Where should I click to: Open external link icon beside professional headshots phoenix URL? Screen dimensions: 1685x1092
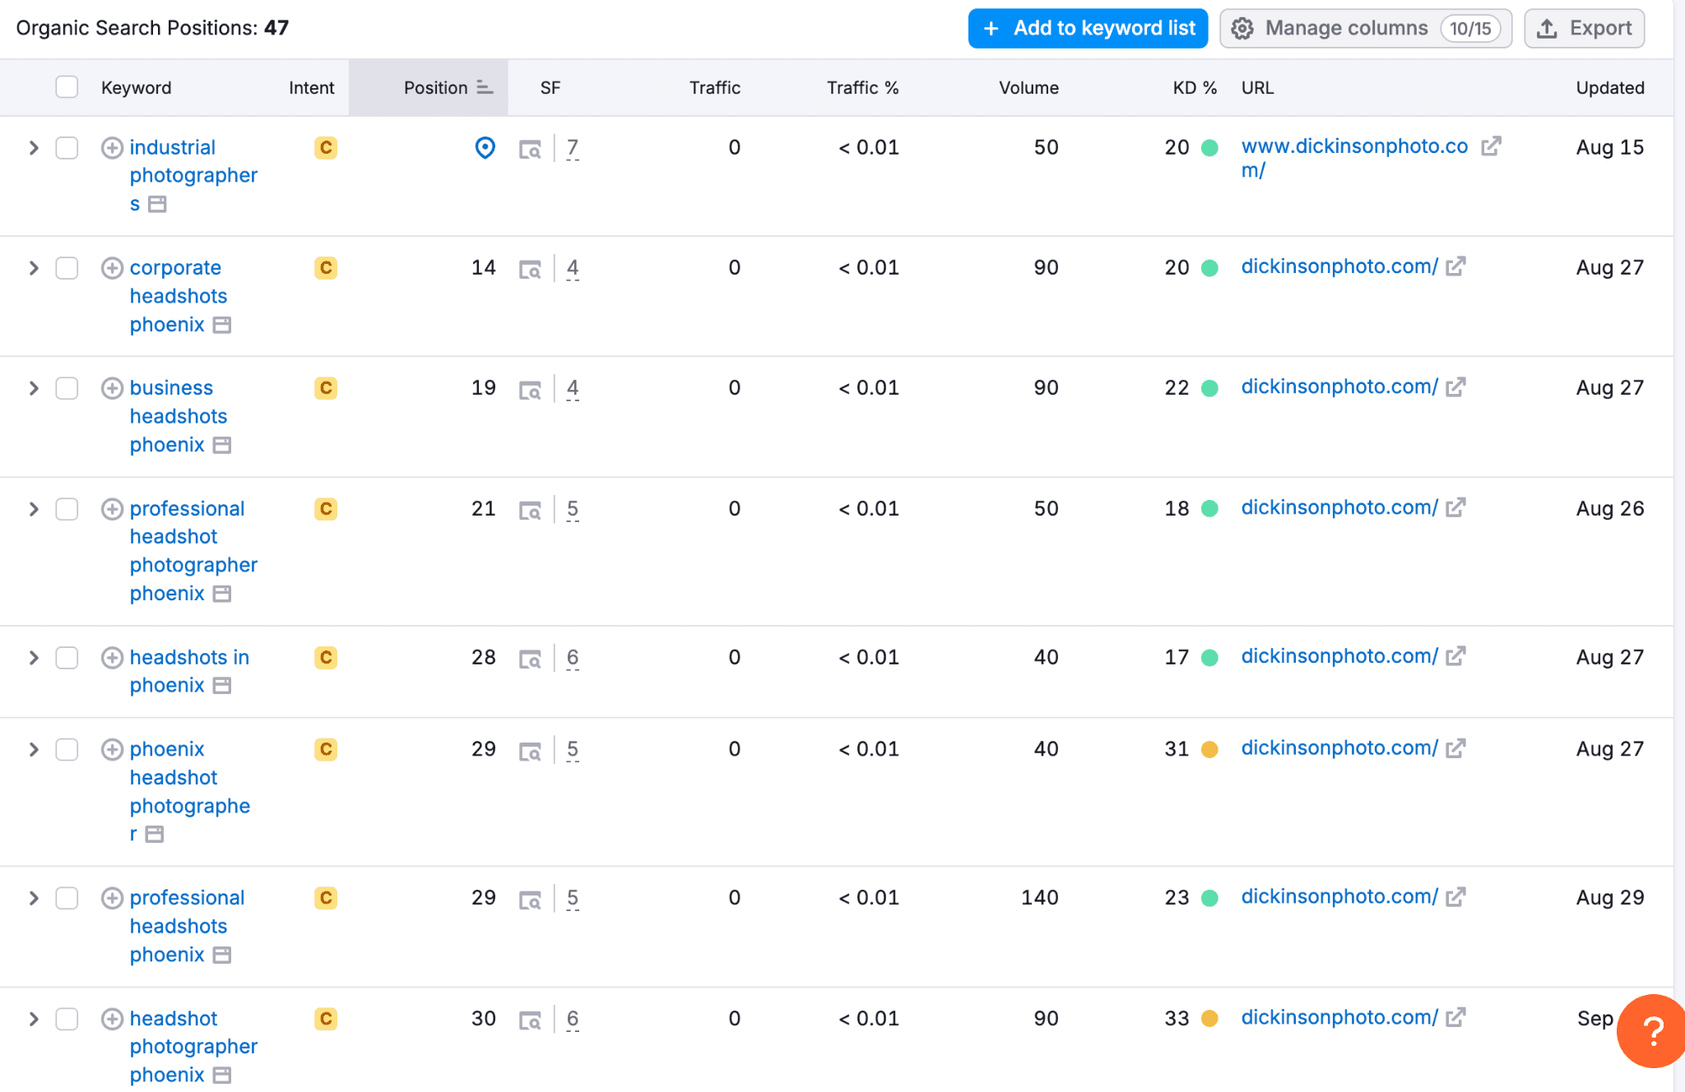pyautogui.click(x=1457, y=897)
